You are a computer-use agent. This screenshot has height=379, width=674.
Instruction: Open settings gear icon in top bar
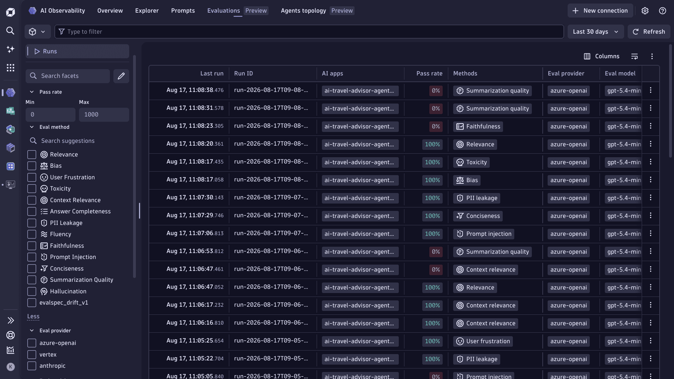point(645,11)
